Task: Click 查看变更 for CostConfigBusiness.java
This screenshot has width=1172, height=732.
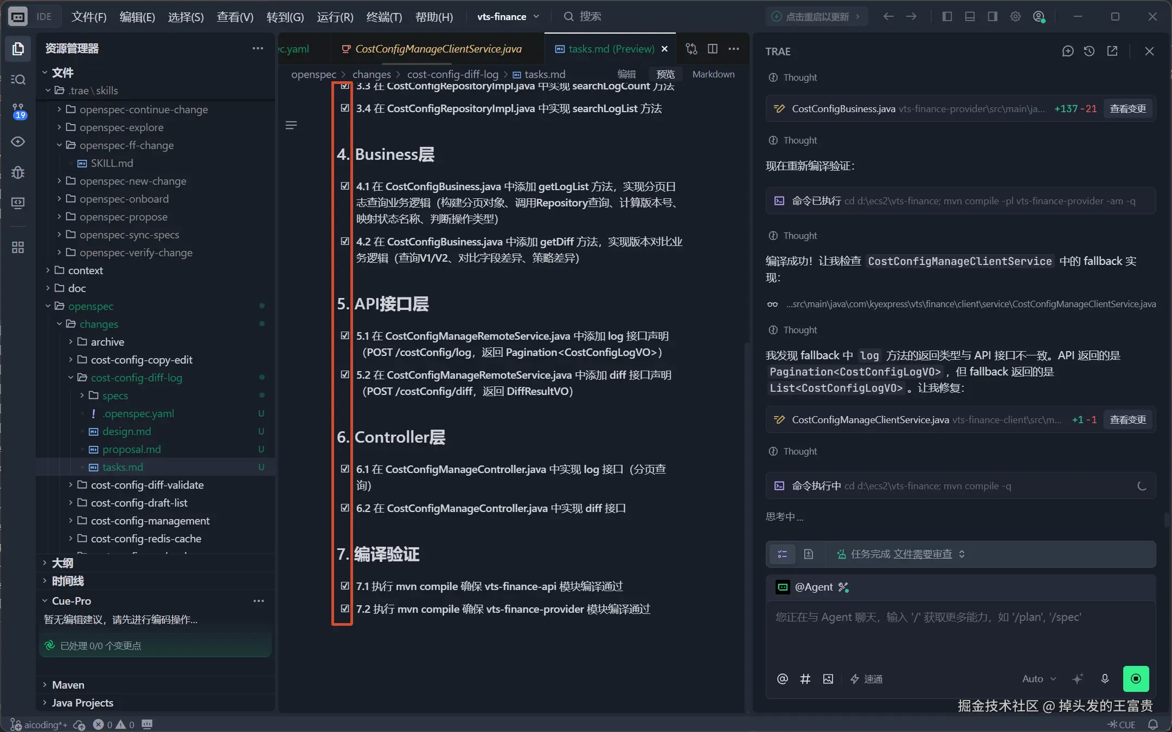Action: 1128,108
